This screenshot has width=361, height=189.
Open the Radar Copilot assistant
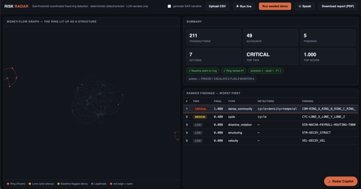pos(341,181)
